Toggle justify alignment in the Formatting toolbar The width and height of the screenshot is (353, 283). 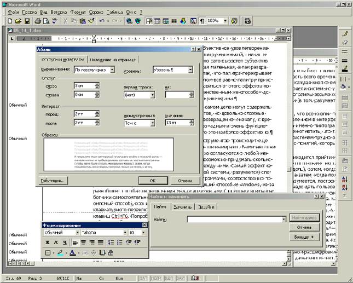(100, 242)
